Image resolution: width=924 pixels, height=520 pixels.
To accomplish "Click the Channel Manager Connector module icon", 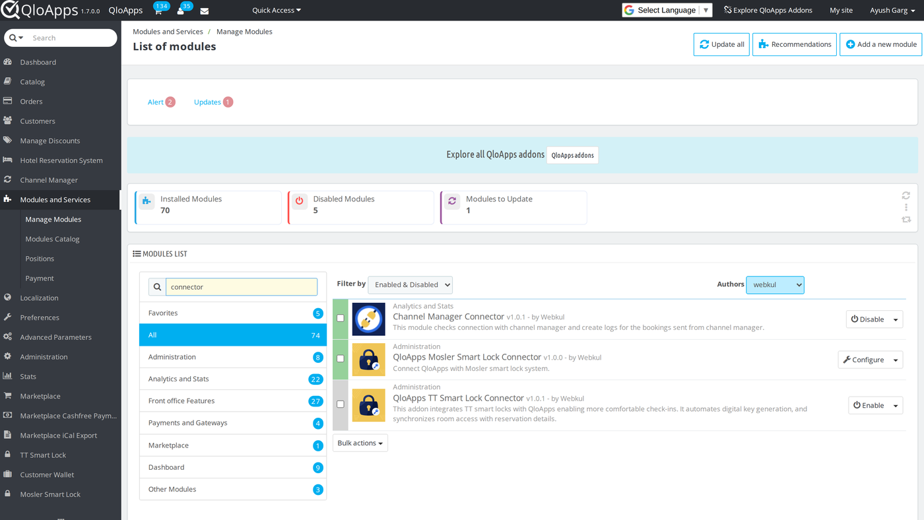I will click(368, 319).
